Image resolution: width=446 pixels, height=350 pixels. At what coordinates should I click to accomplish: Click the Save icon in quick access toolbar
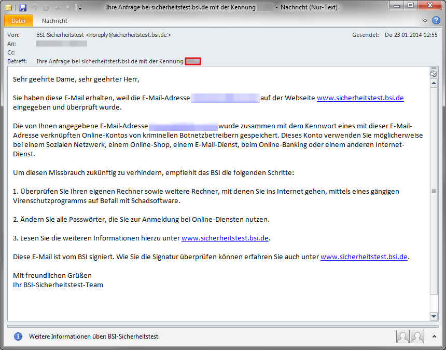pos(22,8)
